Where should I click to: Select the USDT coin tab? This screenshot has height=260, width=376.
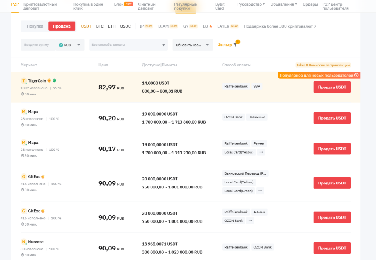86,26
